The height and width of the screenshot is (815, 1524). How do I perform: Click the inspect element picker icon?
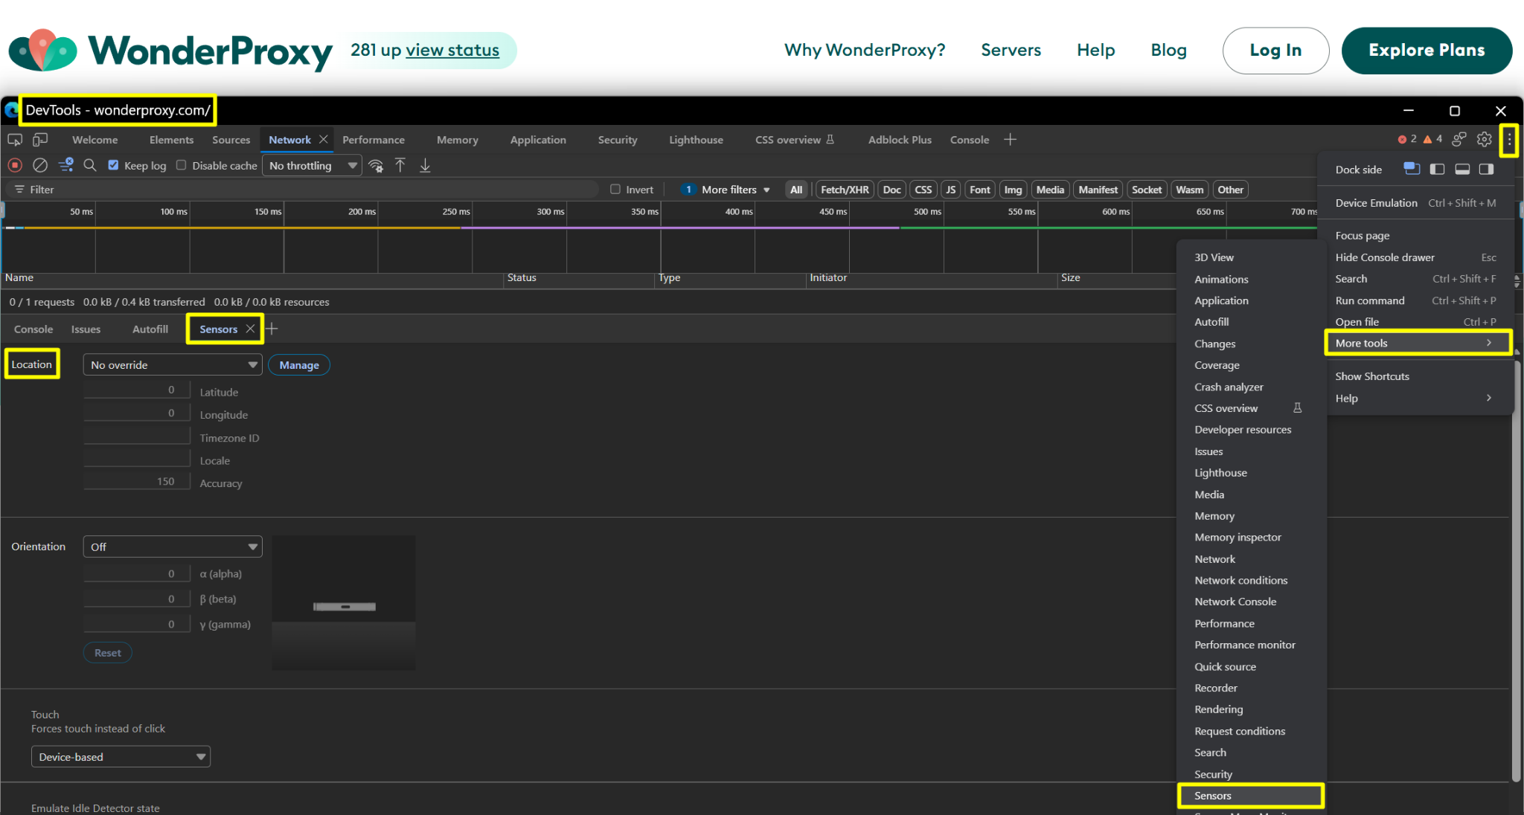coord(14,139)
